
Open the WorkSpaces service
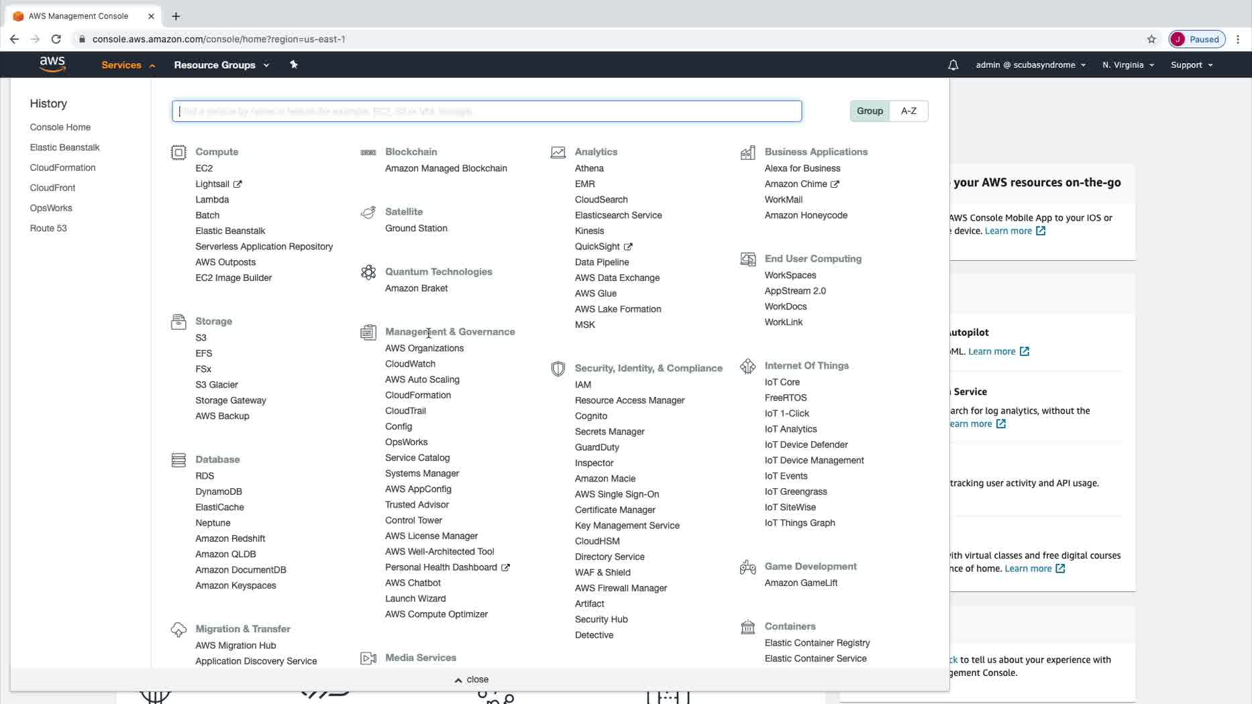(790, 276)
